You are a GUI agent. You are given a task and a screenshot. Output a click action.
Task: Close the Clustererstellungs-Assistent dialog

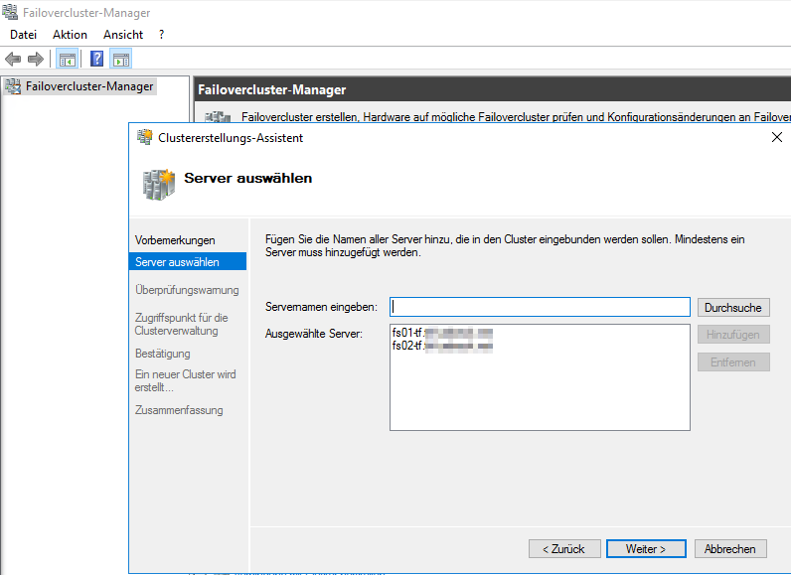point(777,137)
